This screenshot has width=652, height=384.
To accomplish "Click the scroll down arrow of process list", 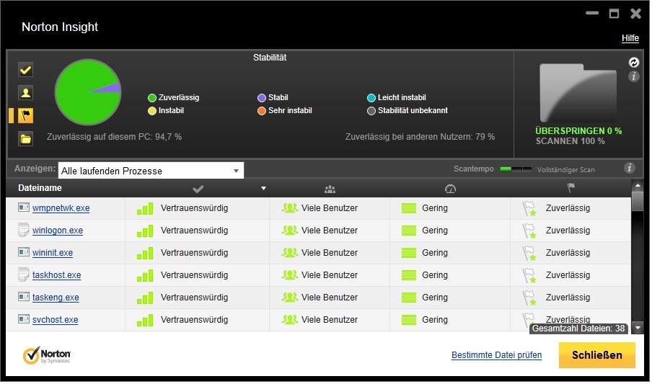I will coord(639,329).
